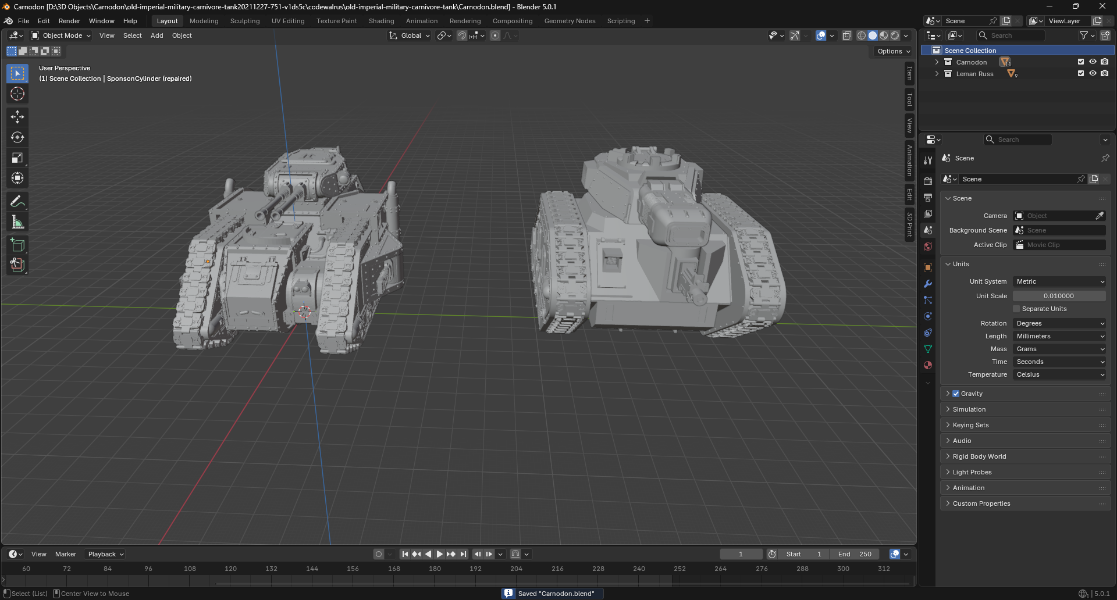Open the Object Mode dropdown
The width and height of the screenshot is (1117, 600).
(61, 35)
